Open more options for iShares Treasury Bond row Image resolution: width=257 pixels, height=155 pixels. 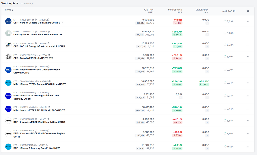[x=248, y=147]
